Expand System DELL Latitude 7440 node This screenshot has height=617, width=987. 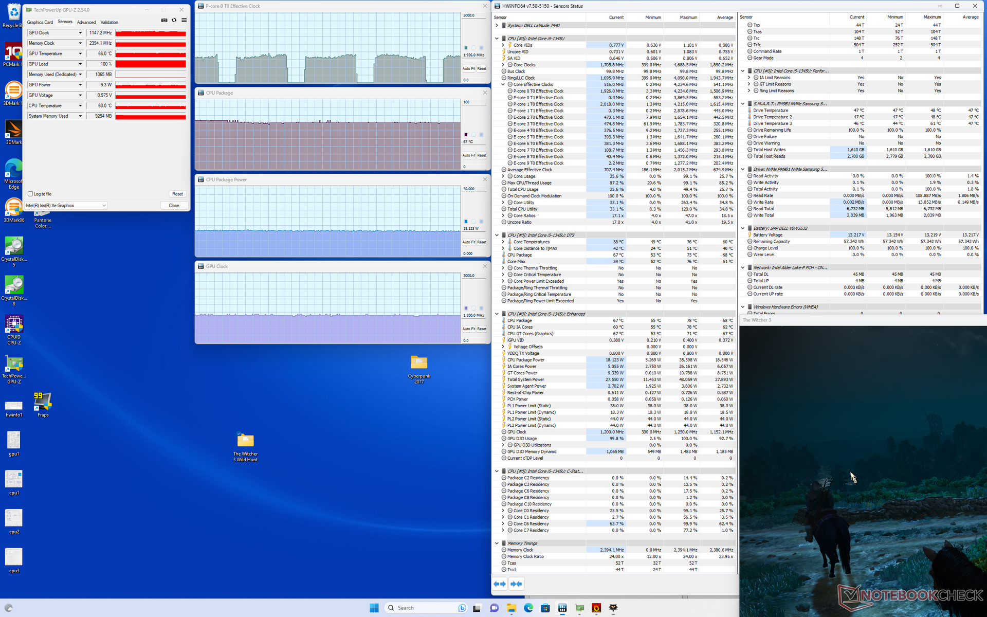pos(497,25)
